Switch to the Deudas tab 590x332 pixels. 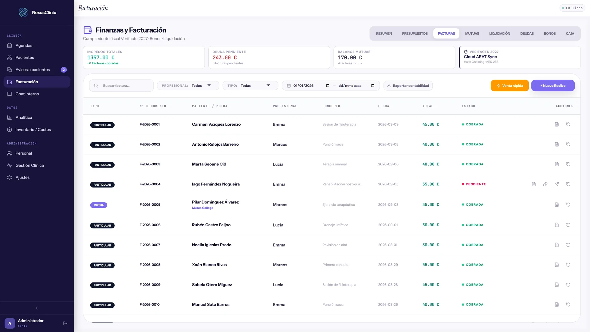click(527, 34)
